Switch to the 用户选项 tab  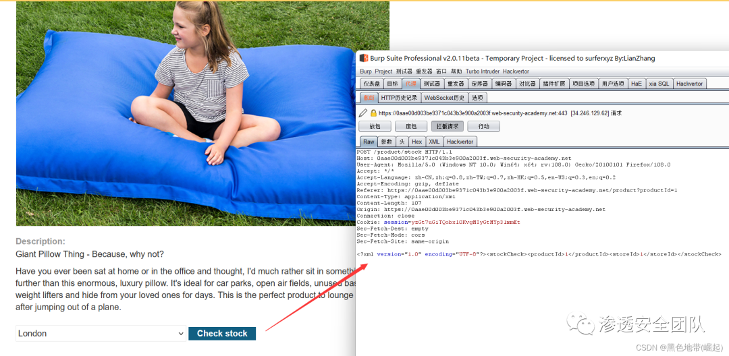(x=613, y=84)
